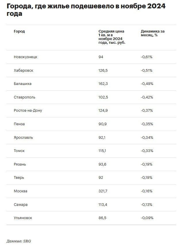Click Самара's -0,13% value
The width and height of the screenshot is (181, 245).
pyautogui.click(x=147, y=205)
